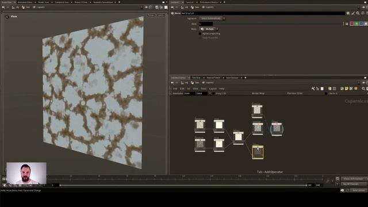Click the View tool icon in viewport
Image resolution: width=368 pixels, height=207 pixels.
(x=7, y=17)
